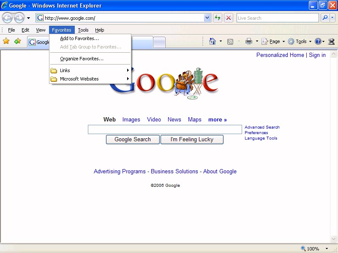
Task: Click the I'm Feeling Lucky button
Action: (x=192, y=140)
